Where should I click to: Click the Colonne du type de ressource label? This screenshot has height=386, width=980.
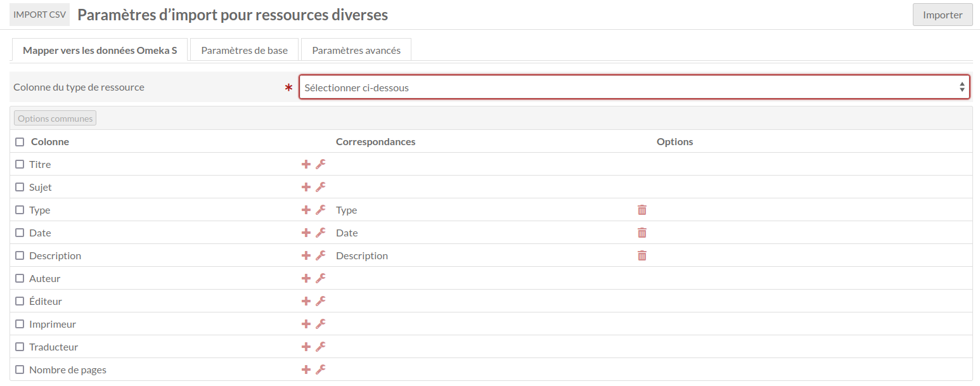pos(79,87)
